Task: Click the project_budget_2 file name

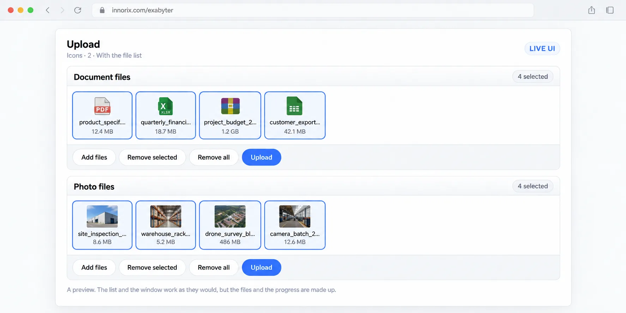Action: pos(230,122)
